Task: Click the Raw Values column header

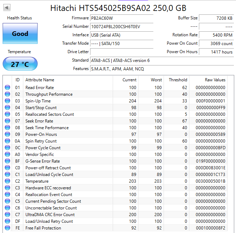Action: click(x=215, y=80)
